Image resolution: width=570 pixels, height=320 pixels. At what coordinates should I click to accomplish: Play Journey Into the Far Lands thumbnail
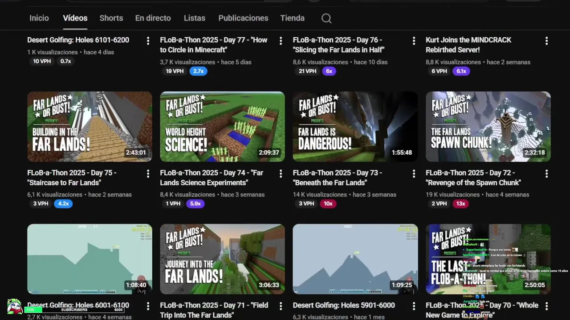point(222,259)
